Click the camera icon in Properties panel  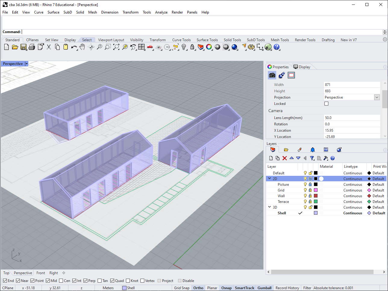click(272, 75)
